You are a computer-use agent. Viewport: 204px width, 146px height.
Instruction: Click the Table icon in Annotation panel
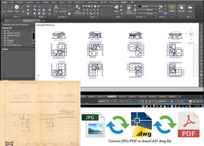click(69, 13)
